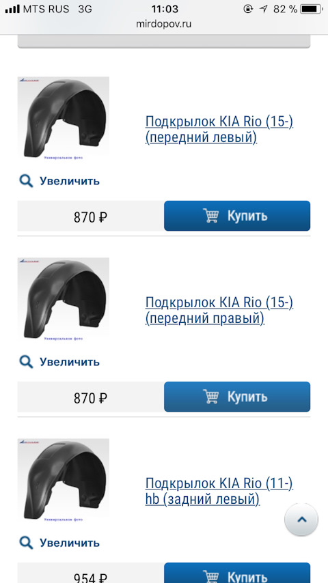
Task: Tap the location arrow icon in status bar
Action: [264, 9]
